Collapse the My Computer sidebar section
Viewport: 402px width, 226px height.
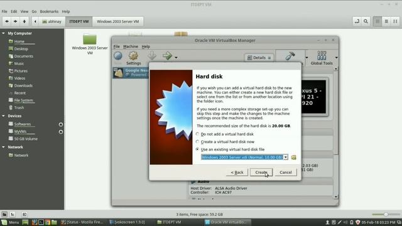[3, 33]
